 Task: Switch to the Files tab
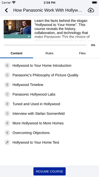[x=82, y=53]
